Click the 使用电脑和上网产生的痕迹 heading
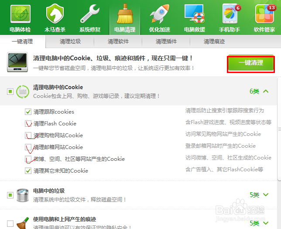The width and height of the screenshot is (281, 229). click(x=65, y=219)
